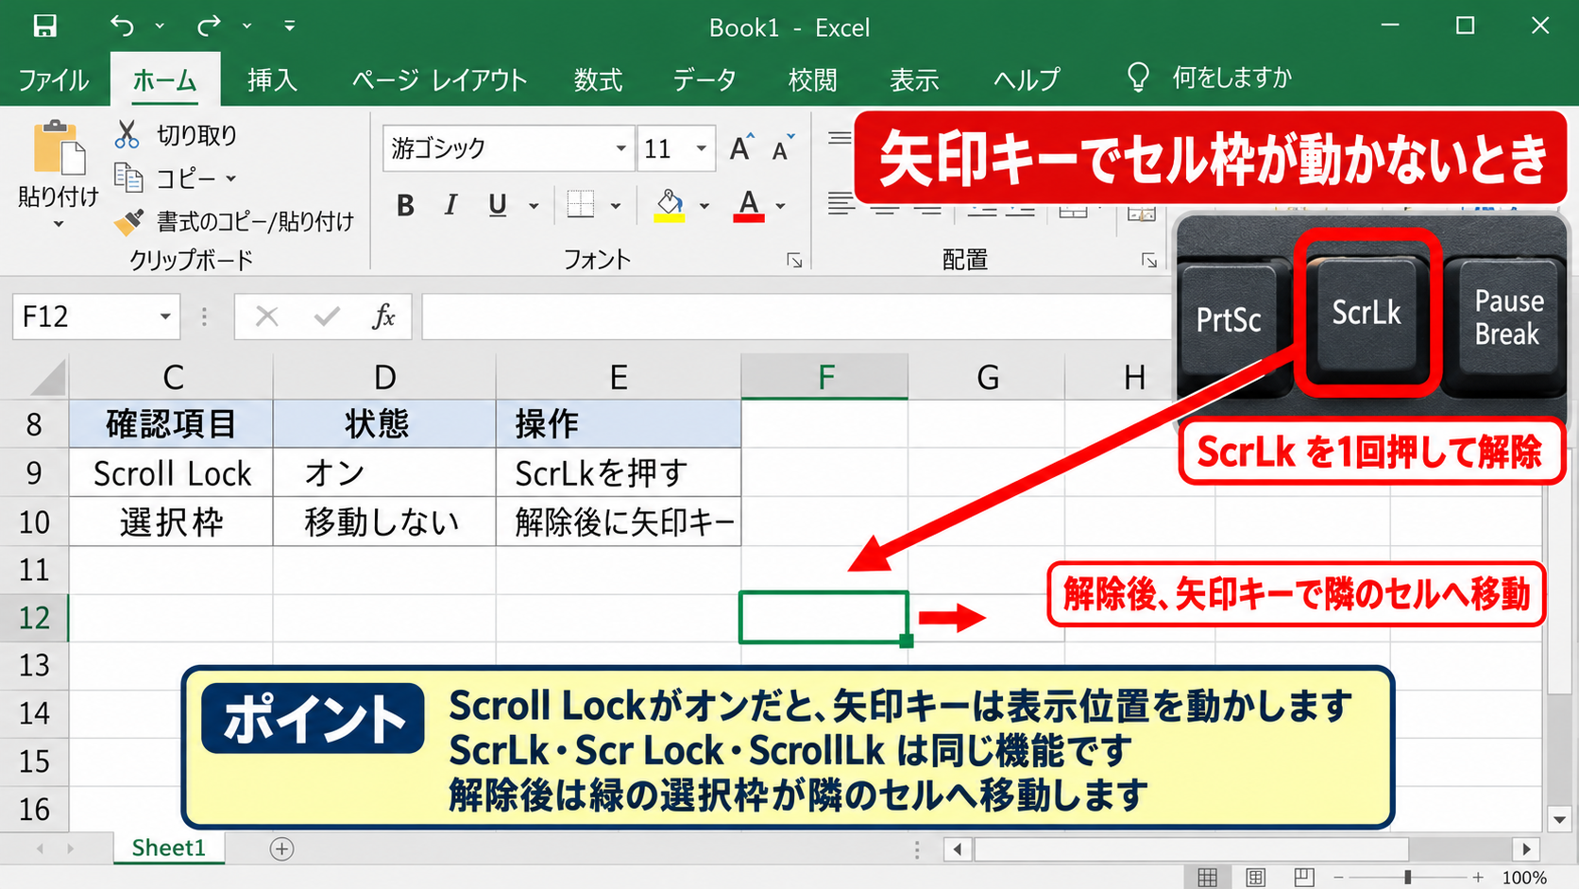Apply red font color A
1579x889 pixels.
(x=749, y=205)
